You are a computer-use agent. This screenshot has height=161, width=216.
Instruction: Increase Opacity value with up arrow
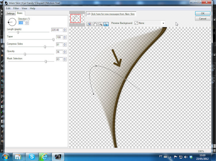pyautogui.click(x=65, y=51)
